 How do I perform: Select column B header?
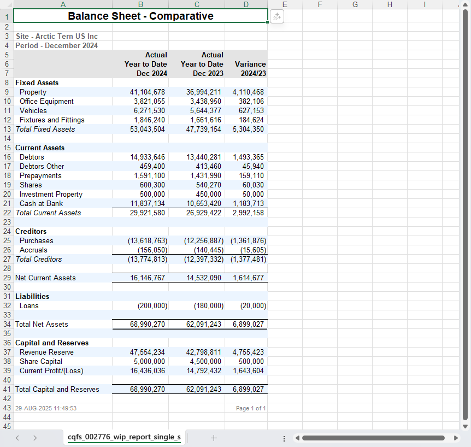(140, 4)
